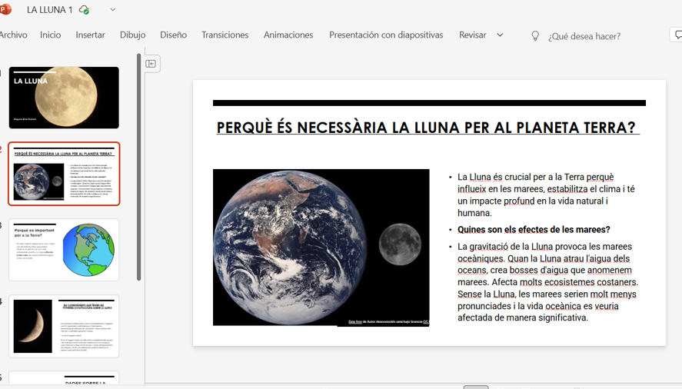Open the crescent moon slide thumbnail

pos(64,326)
